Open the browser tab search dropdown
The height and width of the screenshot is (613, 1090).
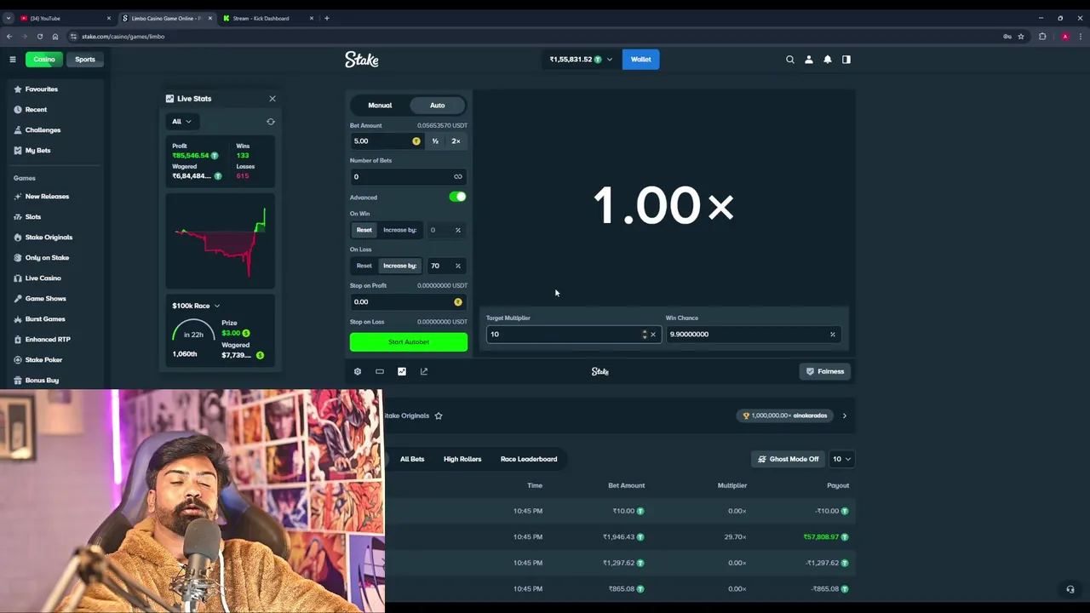click(x=9, y=18)
